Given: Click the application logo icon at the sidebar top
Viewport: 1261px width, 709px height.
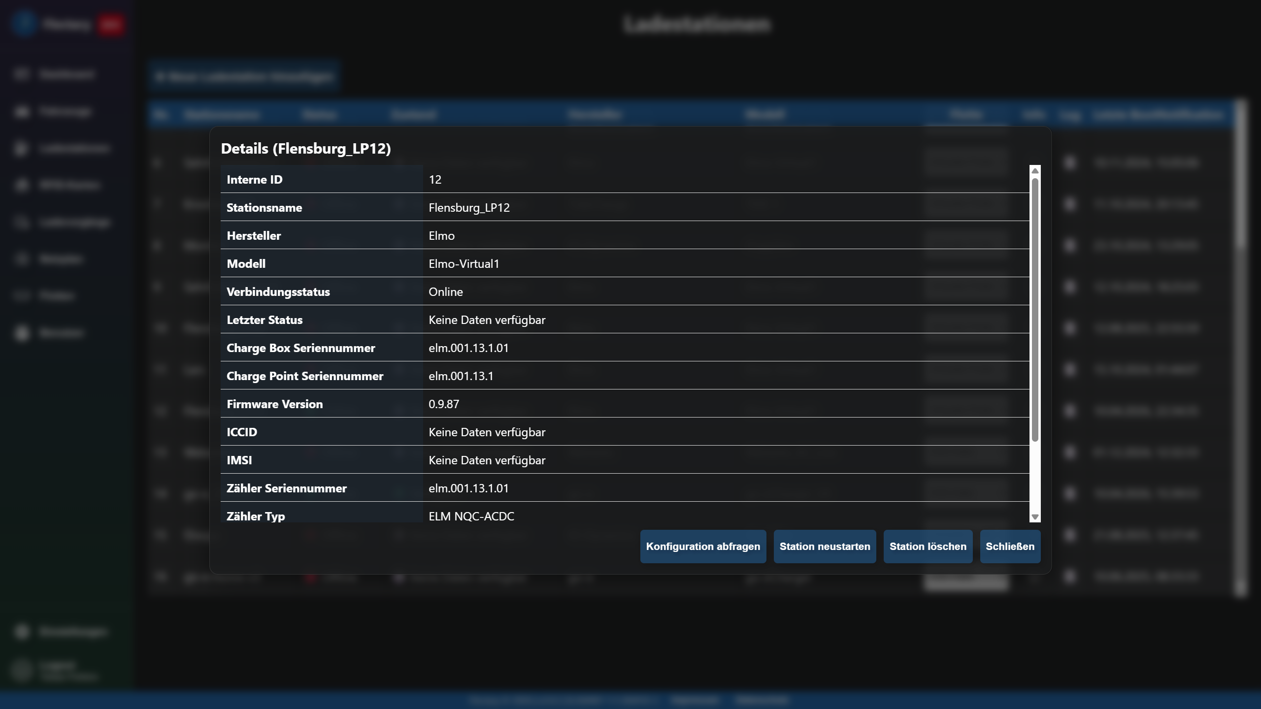Looking at the screenshot, I should tap(24, 24).
